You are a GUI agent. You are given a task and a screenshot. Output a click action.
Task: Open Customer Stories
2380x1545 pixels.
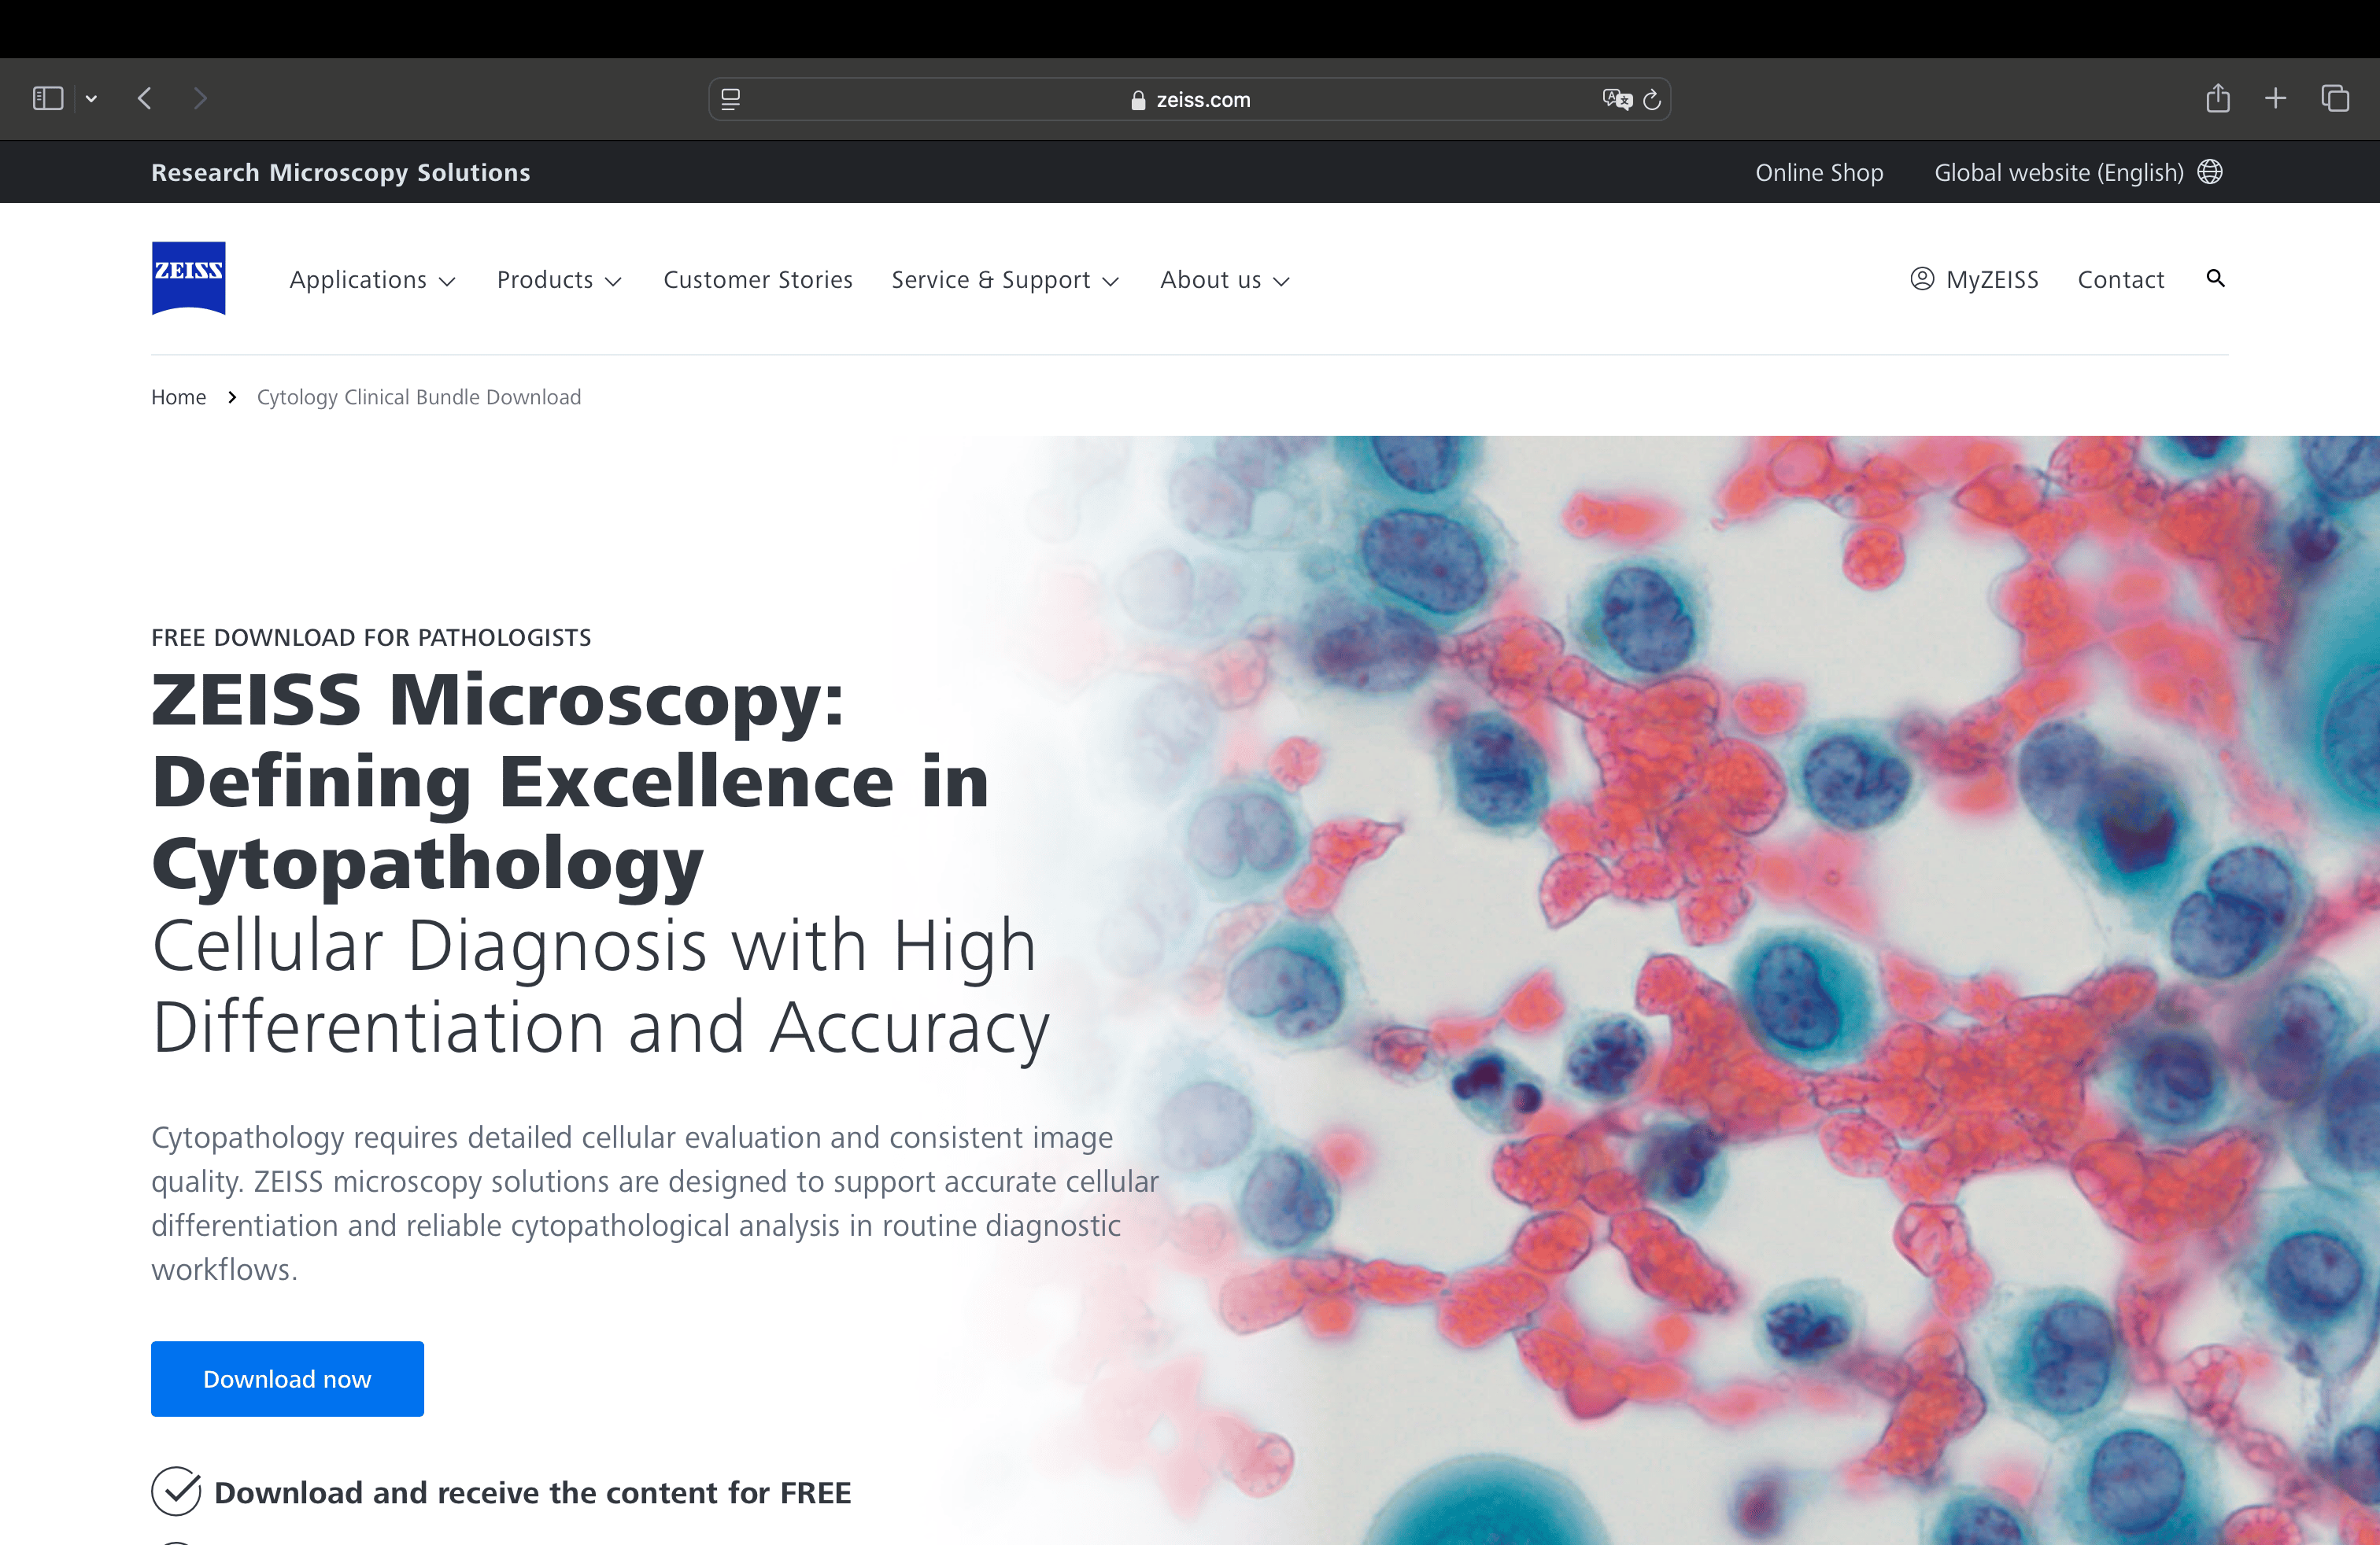tap(758, 280)
